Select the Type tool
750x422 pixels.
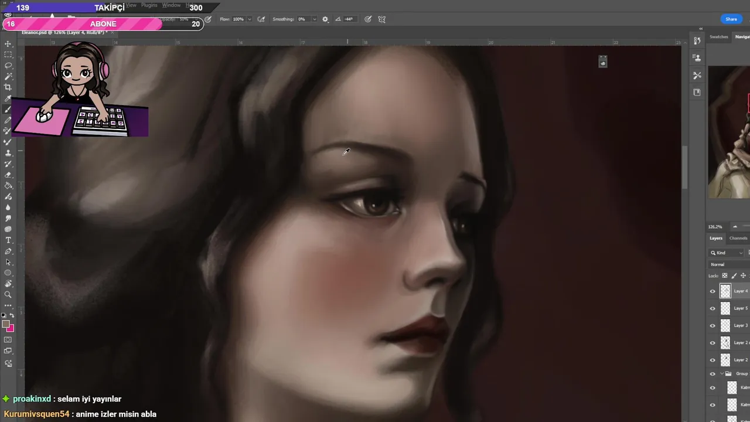(x=8, y=240)
